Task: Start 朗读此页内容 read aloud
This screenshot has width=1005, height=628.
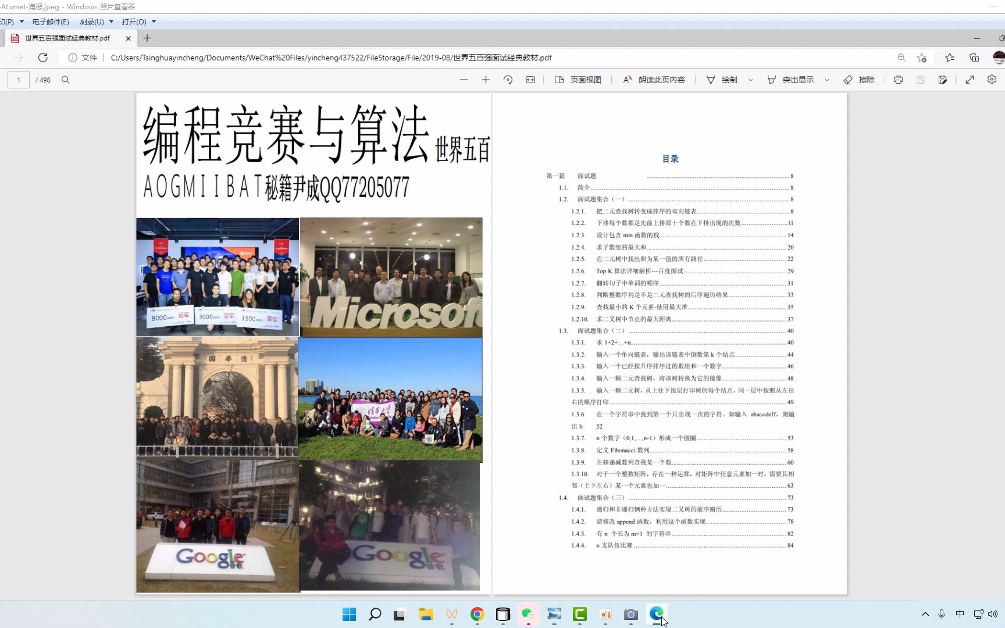Action: tap(654, 80)
